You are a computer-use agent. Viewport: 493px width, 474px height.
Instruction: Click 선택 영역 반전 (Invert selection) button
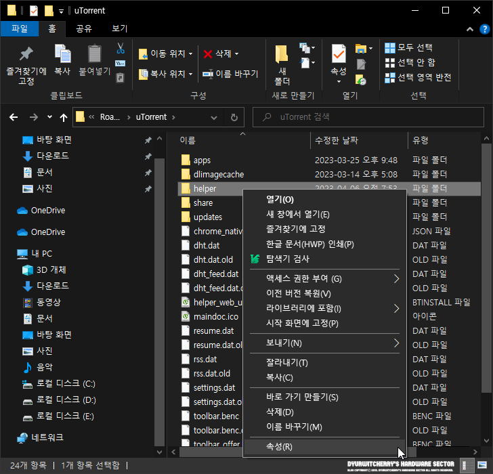[x=419, y=77]
